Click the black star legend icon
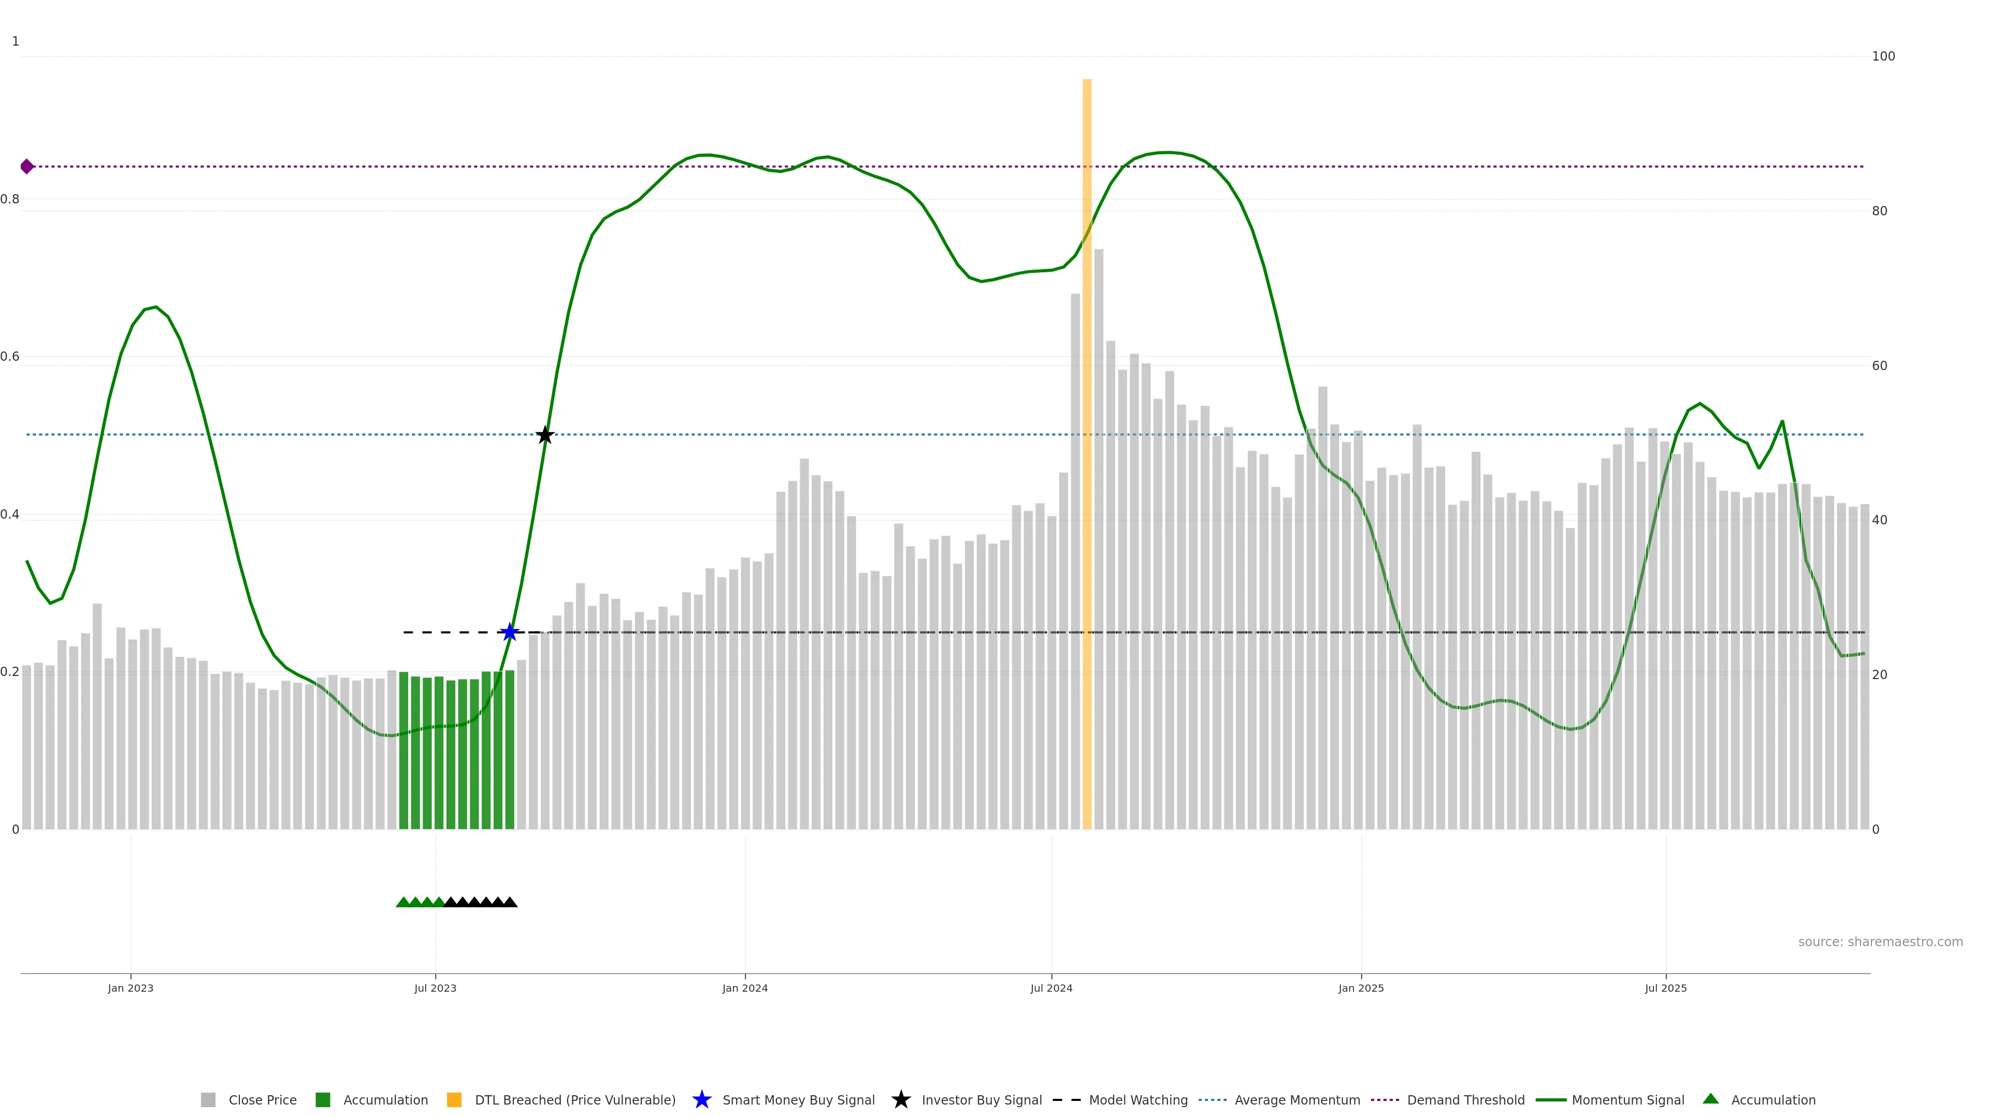The image size is (1989, 1118). coord(900,1099)
